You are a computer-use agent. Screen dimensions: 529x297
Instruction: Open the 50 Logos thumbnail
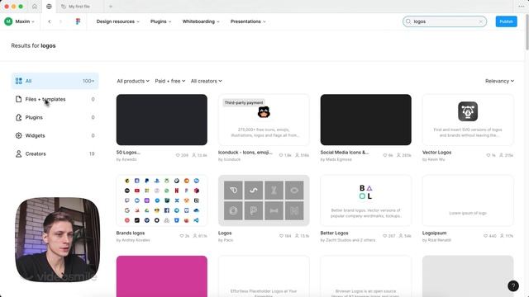point(162,120)
